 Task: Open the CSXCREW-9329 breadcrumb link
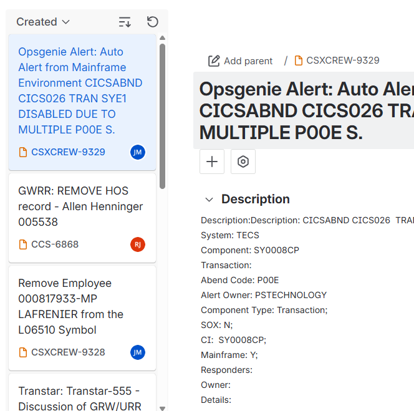tap(342, 60)
